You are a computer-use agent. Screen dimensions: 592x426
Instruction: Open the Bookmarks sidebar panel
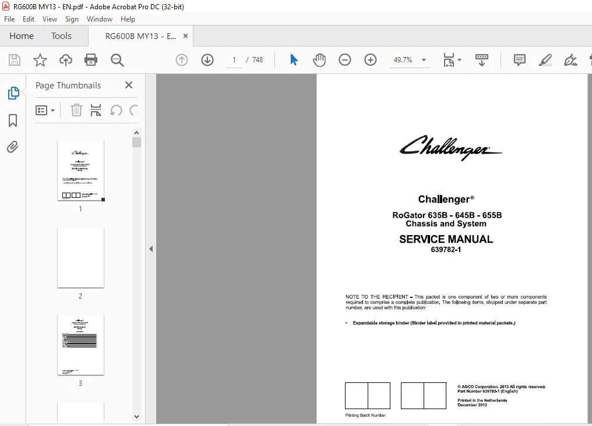[13, 120]
